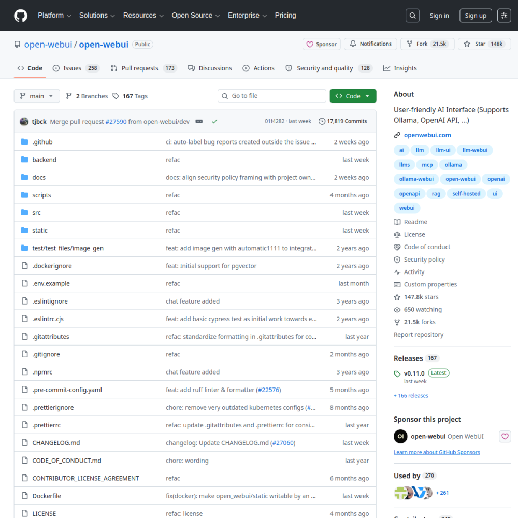The image size is (518, 518).
Task: Expand the Solutions menu
Action: 97,16
